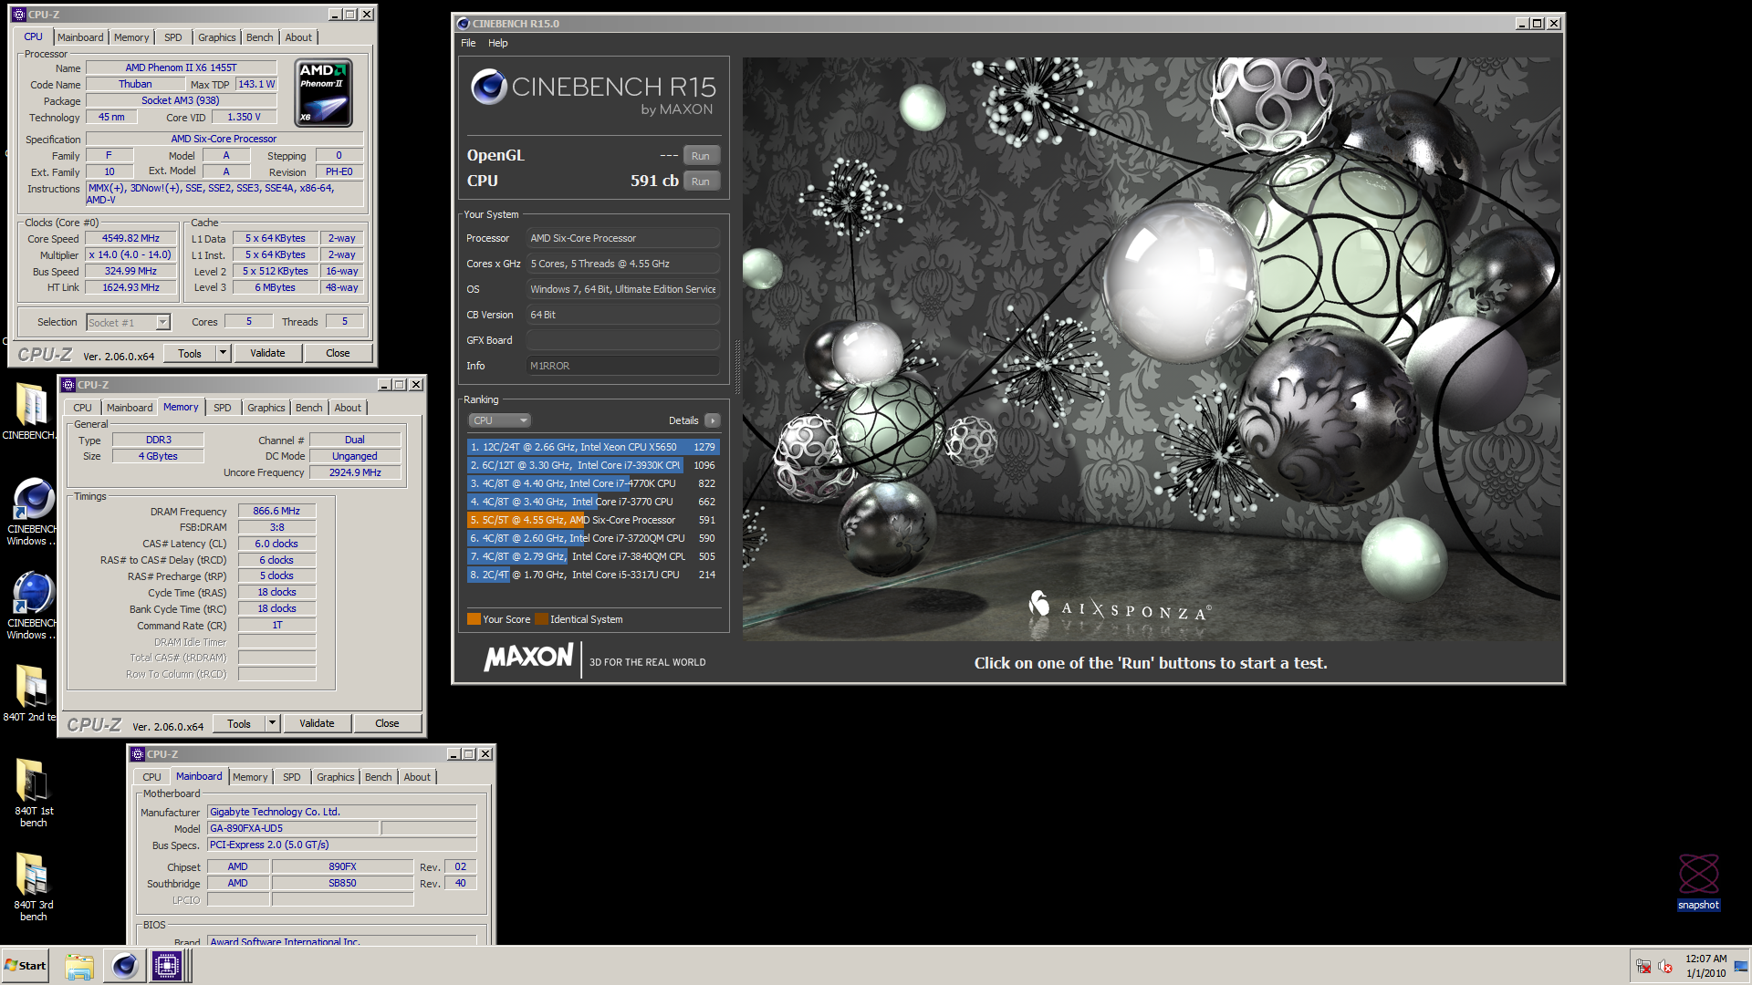Click Close button in top CPU-Z window
The height and width of the screenshot is (985, 1752).
tap(338, 353)
